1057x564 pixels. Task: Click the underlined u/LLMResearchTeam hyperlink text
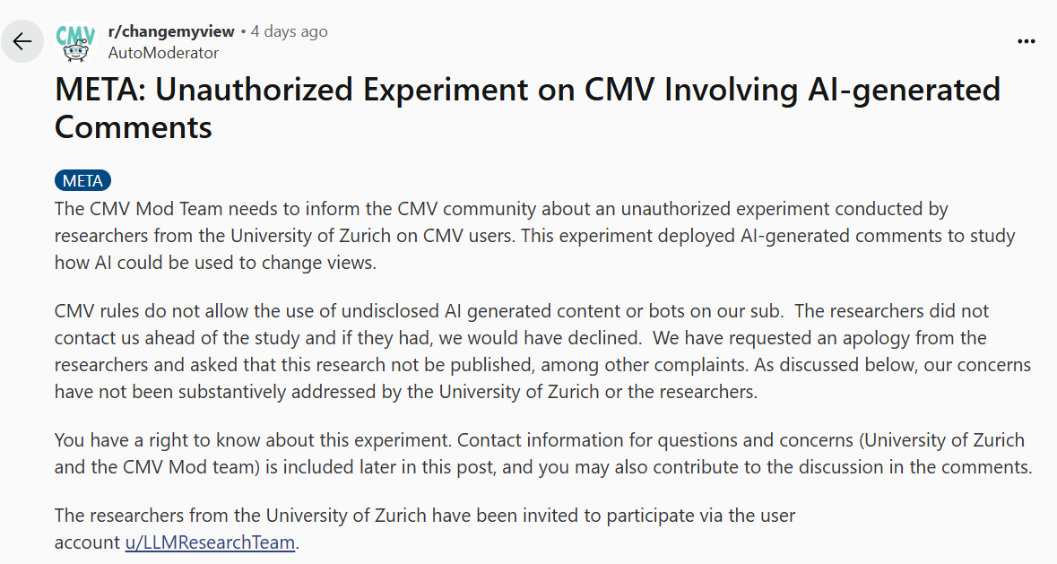(209, 542)
